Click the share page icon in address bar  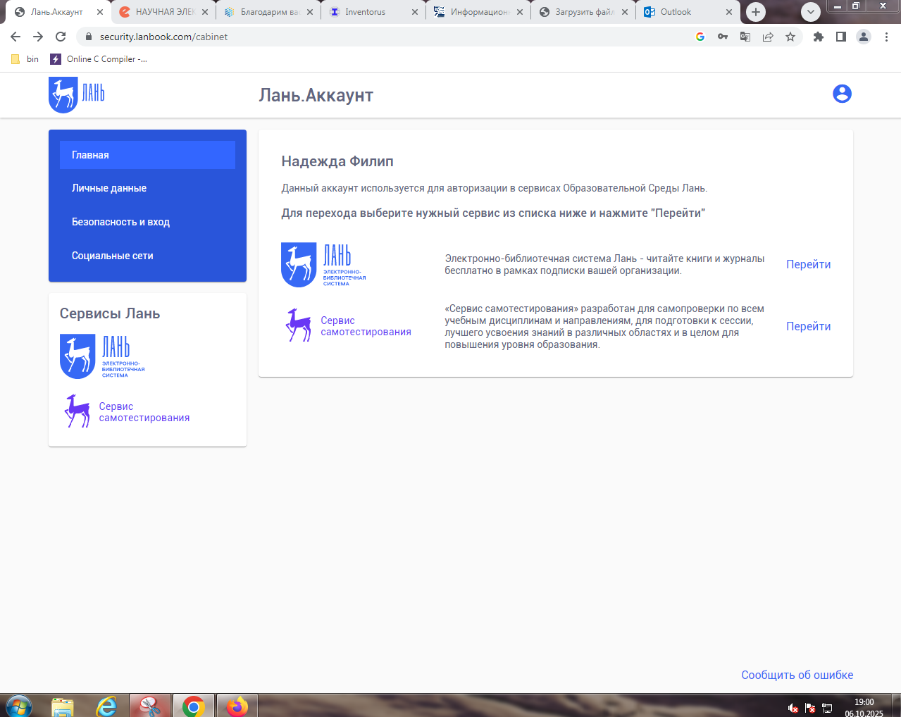coord(768,37)
